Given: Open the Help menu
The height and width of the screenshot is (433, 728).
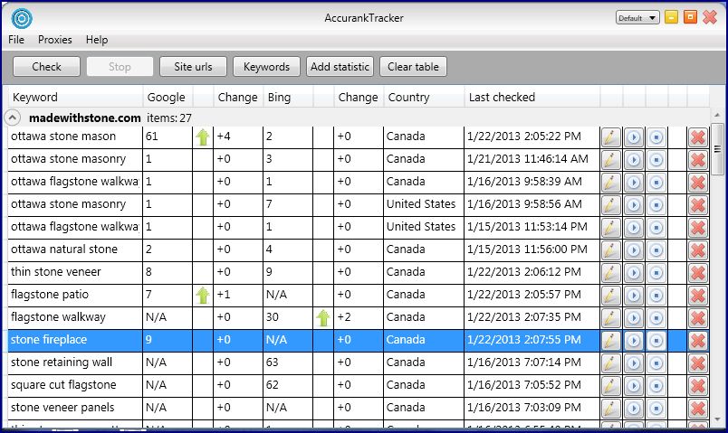Looking at the screenshot, I should (97, 40).
